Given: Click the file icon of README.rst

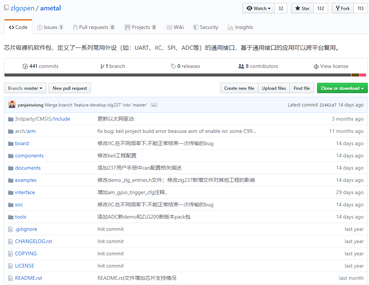Looking at the screenshot, I should [x=10, y=278].
